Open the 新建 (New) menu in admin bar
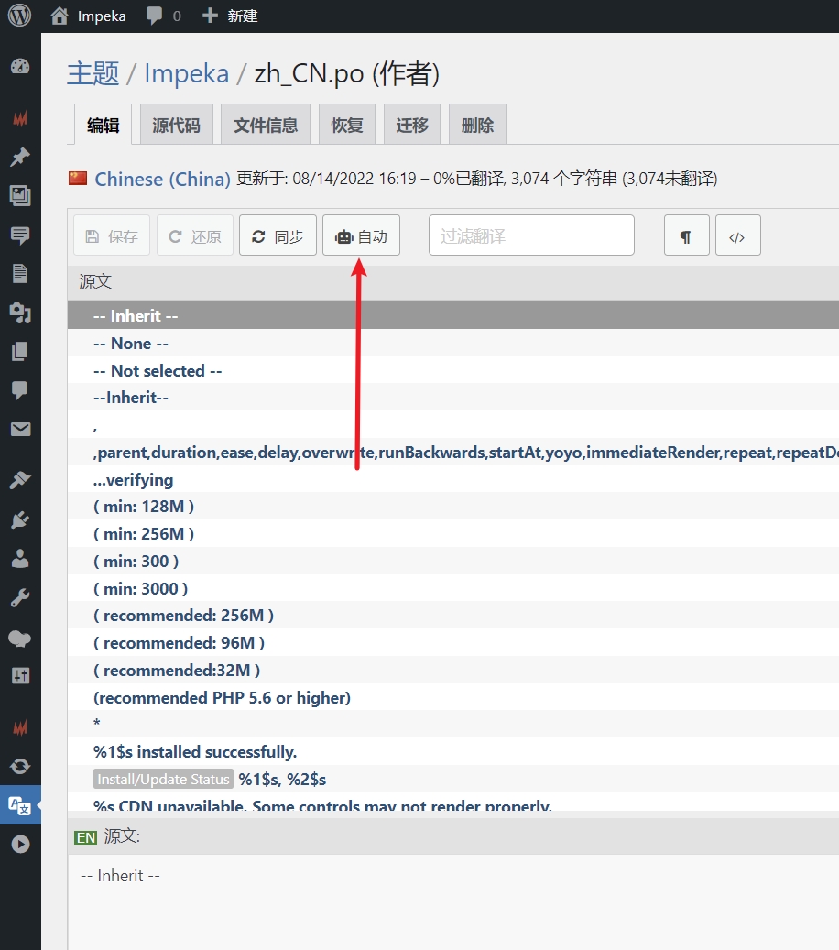 click(x=230, y=16)
